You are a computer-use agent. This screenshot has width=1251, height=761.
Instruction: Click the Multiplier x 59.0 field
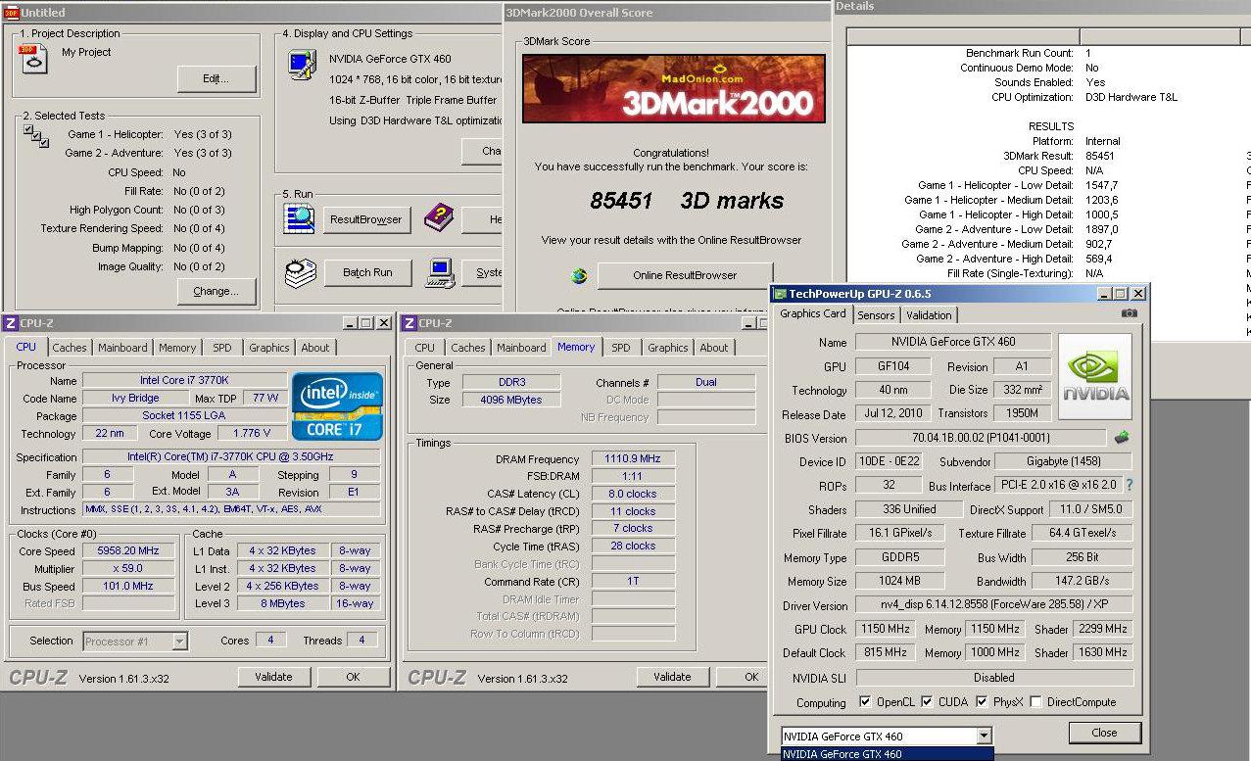pos(128,569)
